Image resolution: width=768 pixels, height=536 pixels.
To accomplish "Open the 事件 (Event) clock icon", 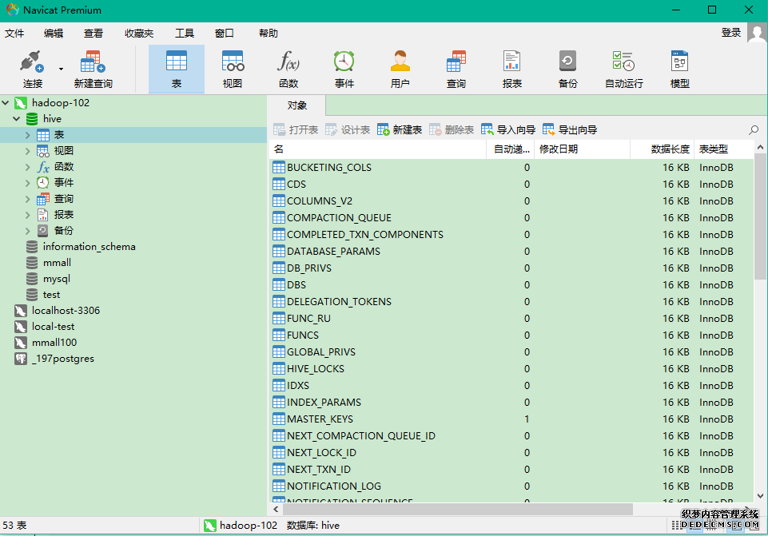I will click(344, 62).
